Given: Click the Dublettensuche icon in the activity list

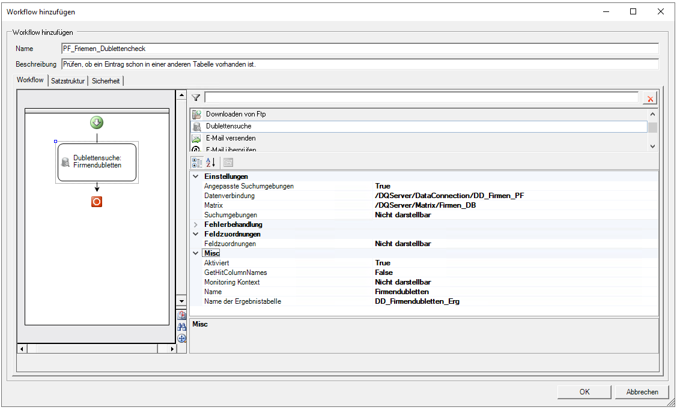Looking at the screenshot, I should tap(197, 127).
